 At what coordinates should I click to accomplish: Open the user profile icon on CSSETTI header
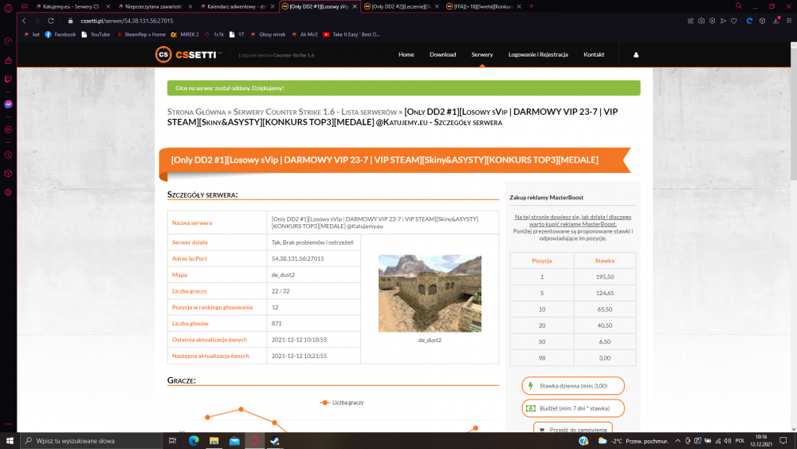(636, 55)
